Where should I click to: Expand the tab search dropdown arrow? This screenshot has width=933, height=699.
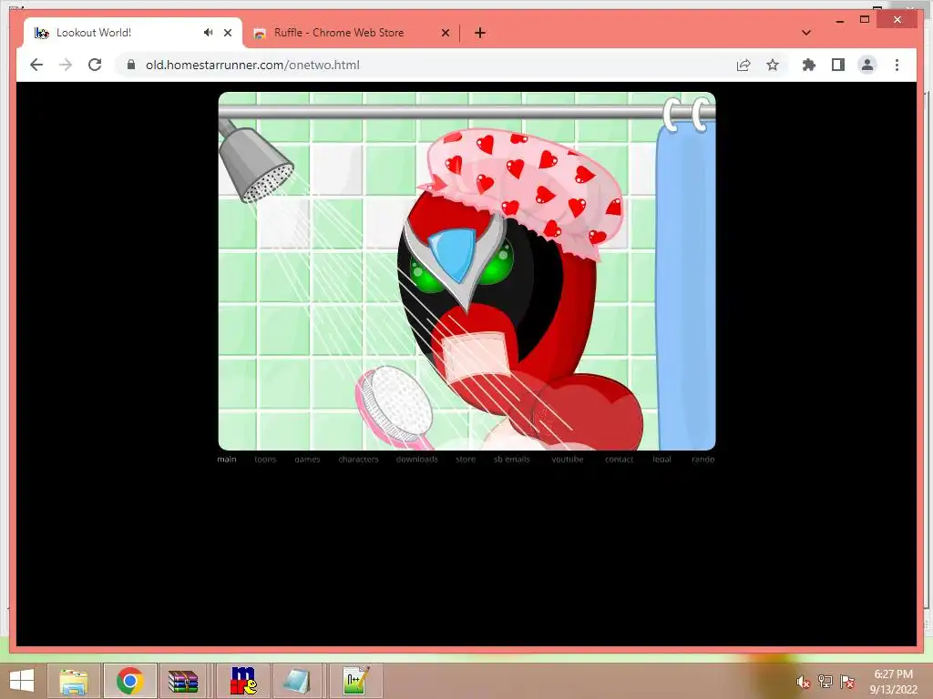(x=806, y=33)
